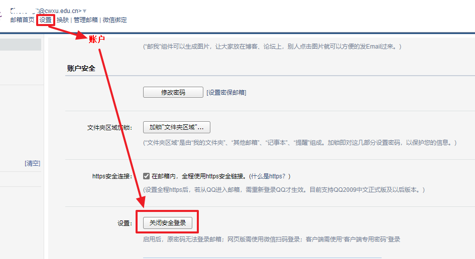Open the account dropdown arrow beside cwxu.edu.cn
The width and height of the screenshot is (475, 259).
[x=84, y=11]
